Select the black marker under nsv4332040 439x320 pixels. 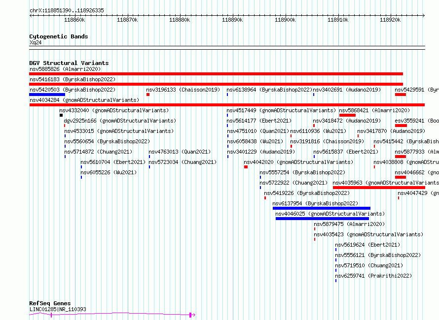tap(61, 115)
